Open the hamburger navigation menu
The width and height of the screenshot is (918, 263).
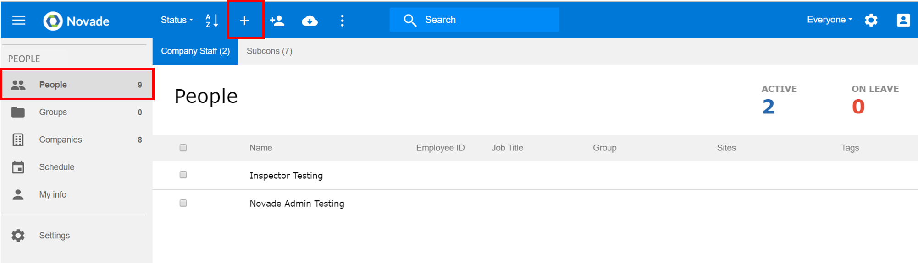[19, 21]
